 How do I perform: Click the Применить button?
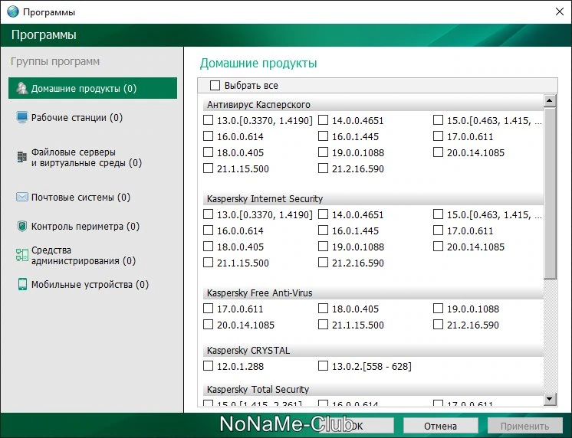tap(524, 426)
